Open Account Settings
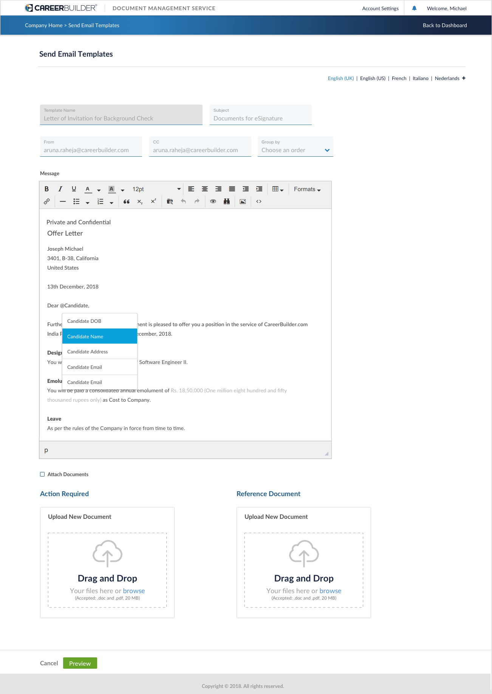The image size is (492, 694). (380, 8)
